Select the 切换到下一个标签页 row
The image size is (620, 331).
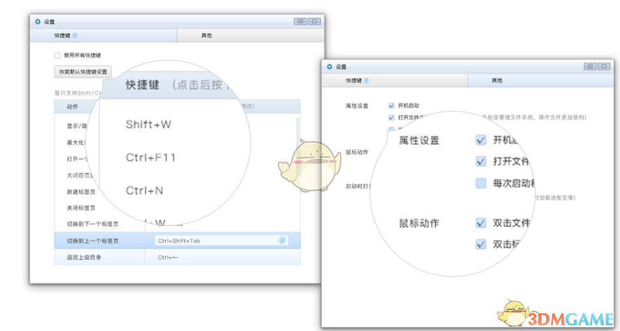pos(177,224)
